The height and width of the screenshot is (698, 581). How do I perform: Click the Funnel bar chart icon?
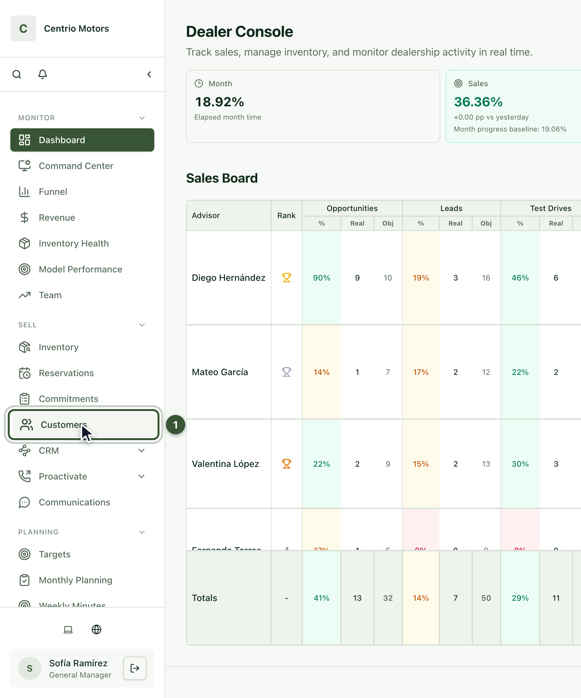click(x=25, y=192)
